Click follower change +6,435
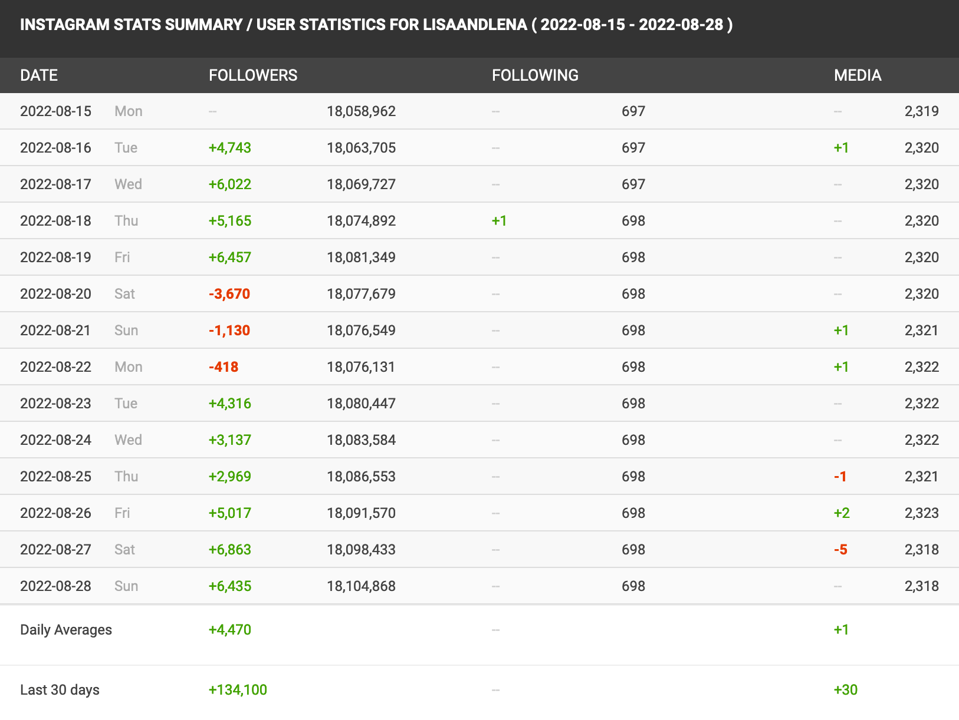 tap(230, 586)
